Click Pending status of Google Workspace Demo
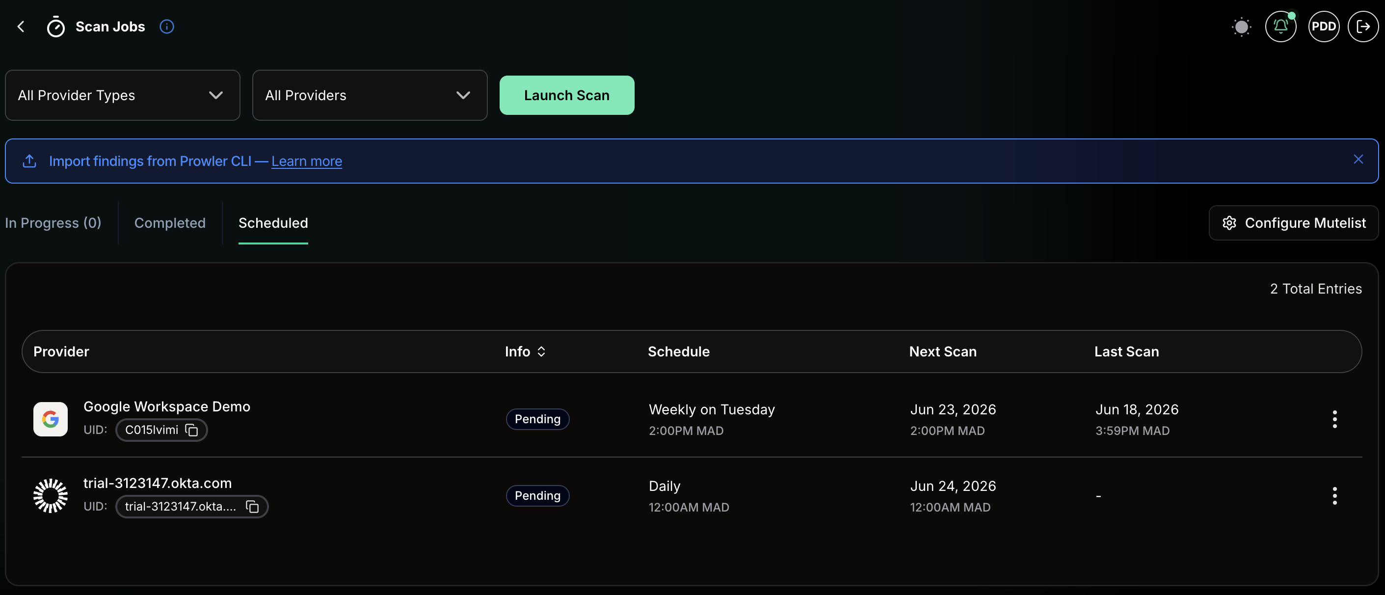This screenshot has height=595, width=1385. point(537,419)
